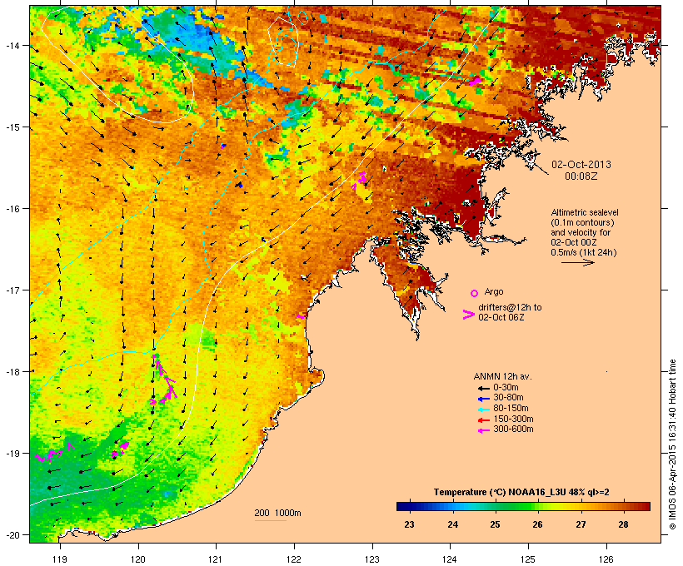The width and height of the screenshot is (683, 566).
Task: Click the longitude axis label '122'
Action: pyautogui.click(x=294, y=559)
